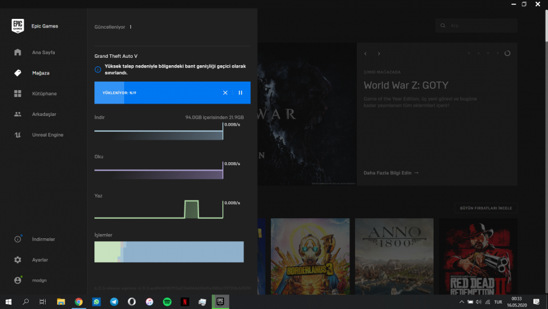The image size is (548, 309).
Task: Open Ayarlar settings gear icon
Action: tap(18, 260)
